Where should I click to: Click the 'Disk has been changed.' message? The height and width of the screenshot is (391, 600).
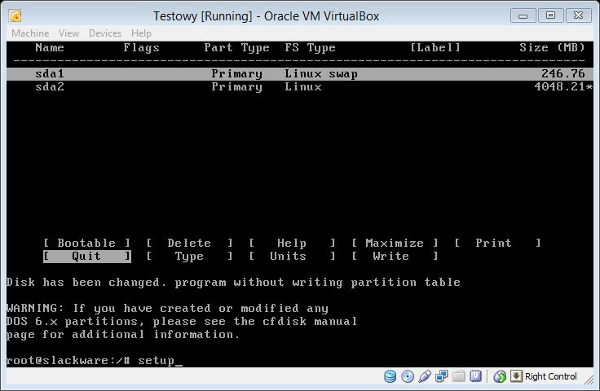point(86,282)
